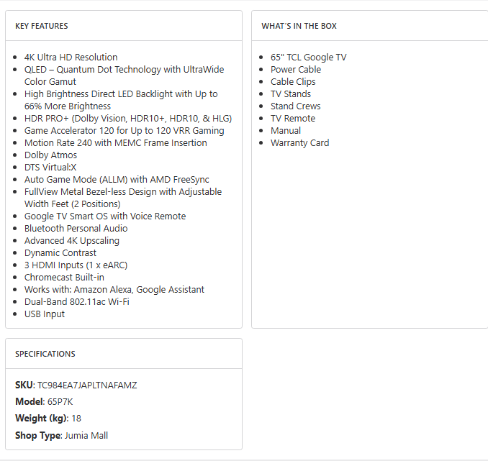Click the Warranty Card box item

click(299, 142)
